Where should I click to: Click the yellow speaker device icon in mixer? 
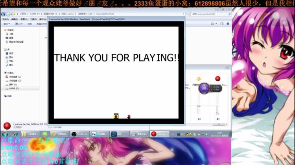pos(199,79)
